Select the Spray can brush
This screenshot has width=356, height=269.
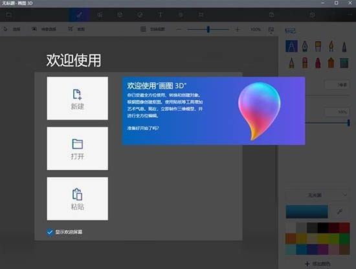pyautogui.click(x=331, y=63)
